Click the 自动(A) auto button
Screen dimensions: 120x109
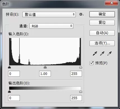pos(102,33)
